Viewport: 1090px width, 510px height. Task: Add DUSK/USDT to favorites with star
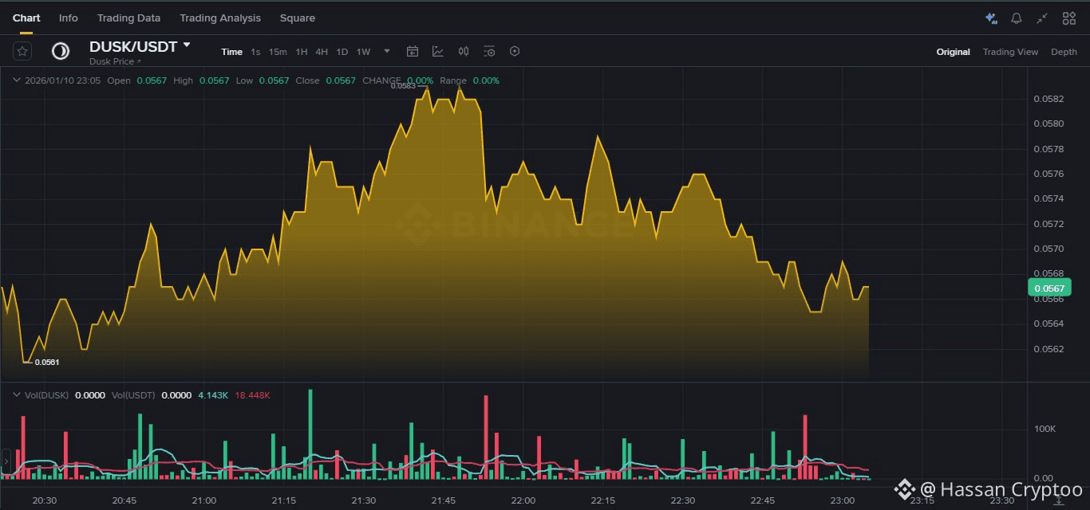[x=22, y=51]
